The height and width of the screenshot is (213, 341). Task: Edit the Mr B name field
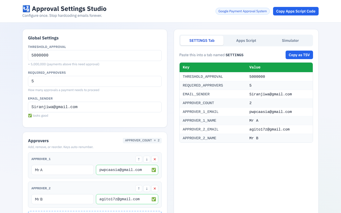[63, 199]
